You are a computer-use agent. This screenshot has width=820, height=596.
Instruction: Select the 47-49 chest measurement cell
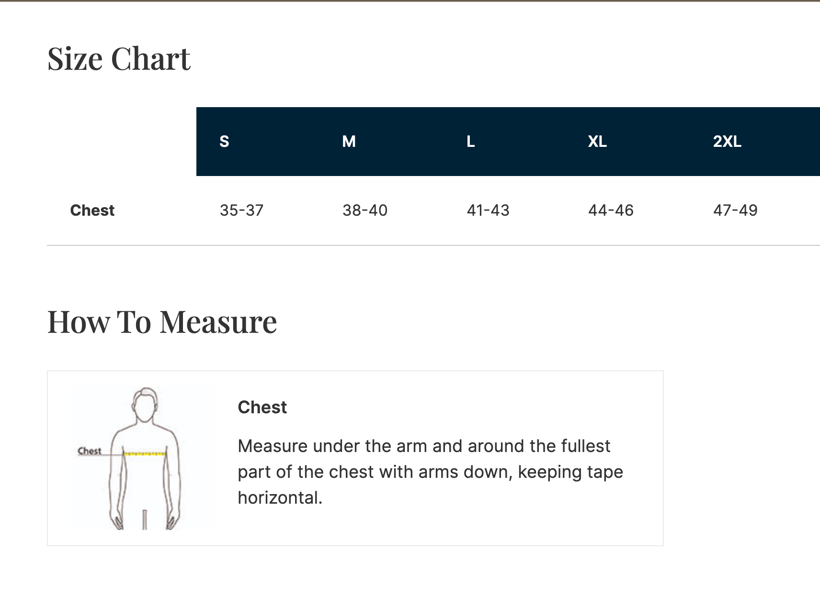(x=735, y=210)
